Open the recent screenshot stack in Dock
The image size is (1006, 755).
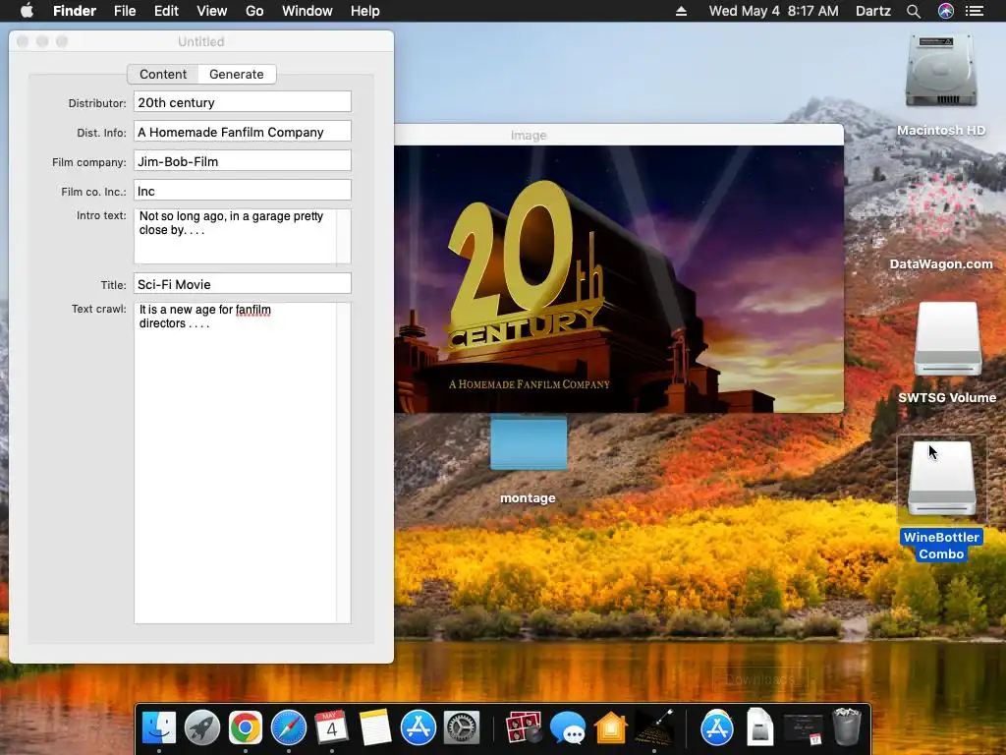coord(804,728)
